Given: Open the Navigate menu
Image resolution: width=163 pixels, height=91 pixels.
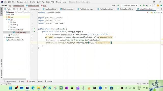Looking at the screenshot, I should (20, 2).
